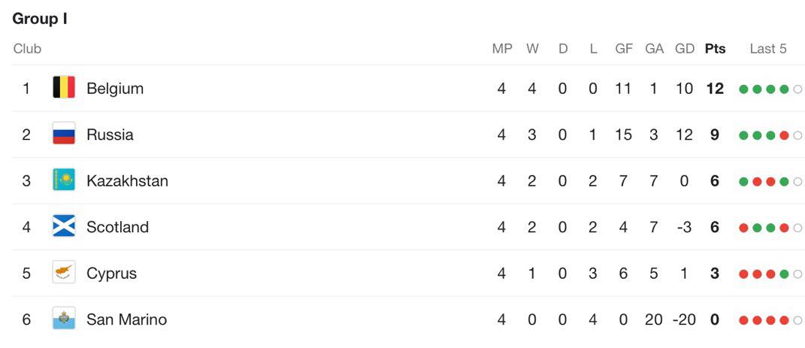Viewport: 805px width, 348px height.
Task: Click Russia's red loss dot
Action: coord(784,135)
